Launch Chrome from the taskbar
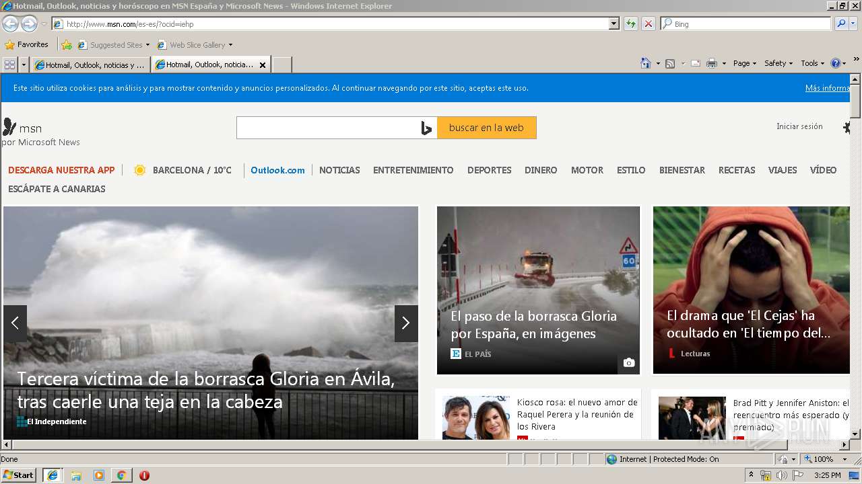 tap(121, 475)
